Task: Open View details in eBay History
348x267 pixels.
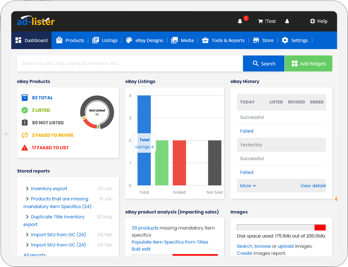Action: tap(316, 185)
